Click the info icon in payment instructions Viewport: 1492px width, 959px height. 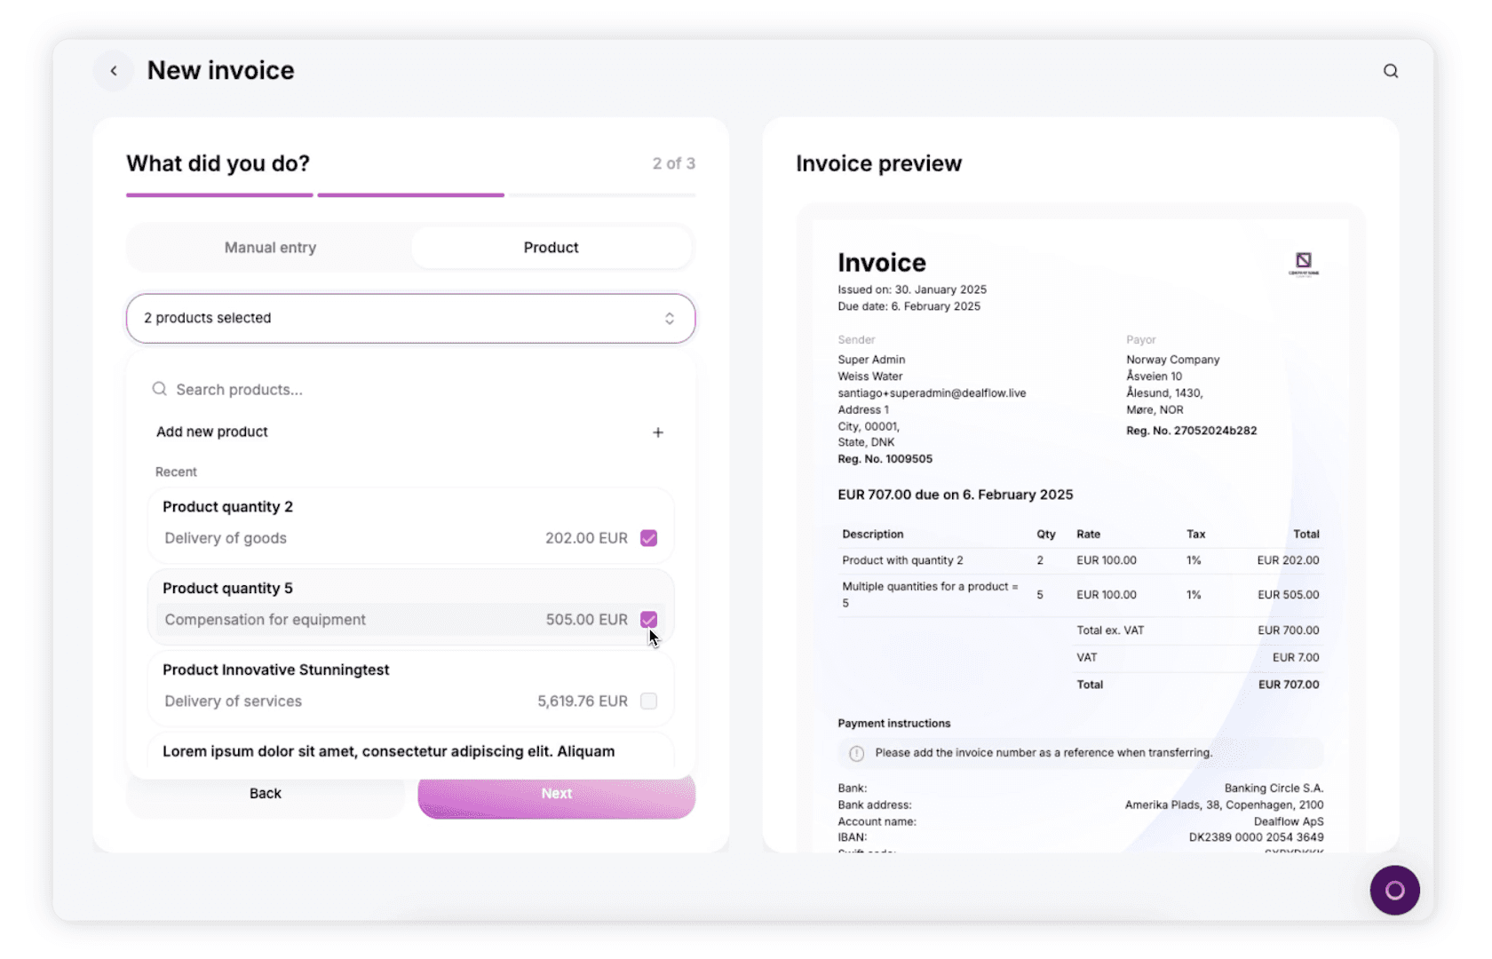(856, 753)
